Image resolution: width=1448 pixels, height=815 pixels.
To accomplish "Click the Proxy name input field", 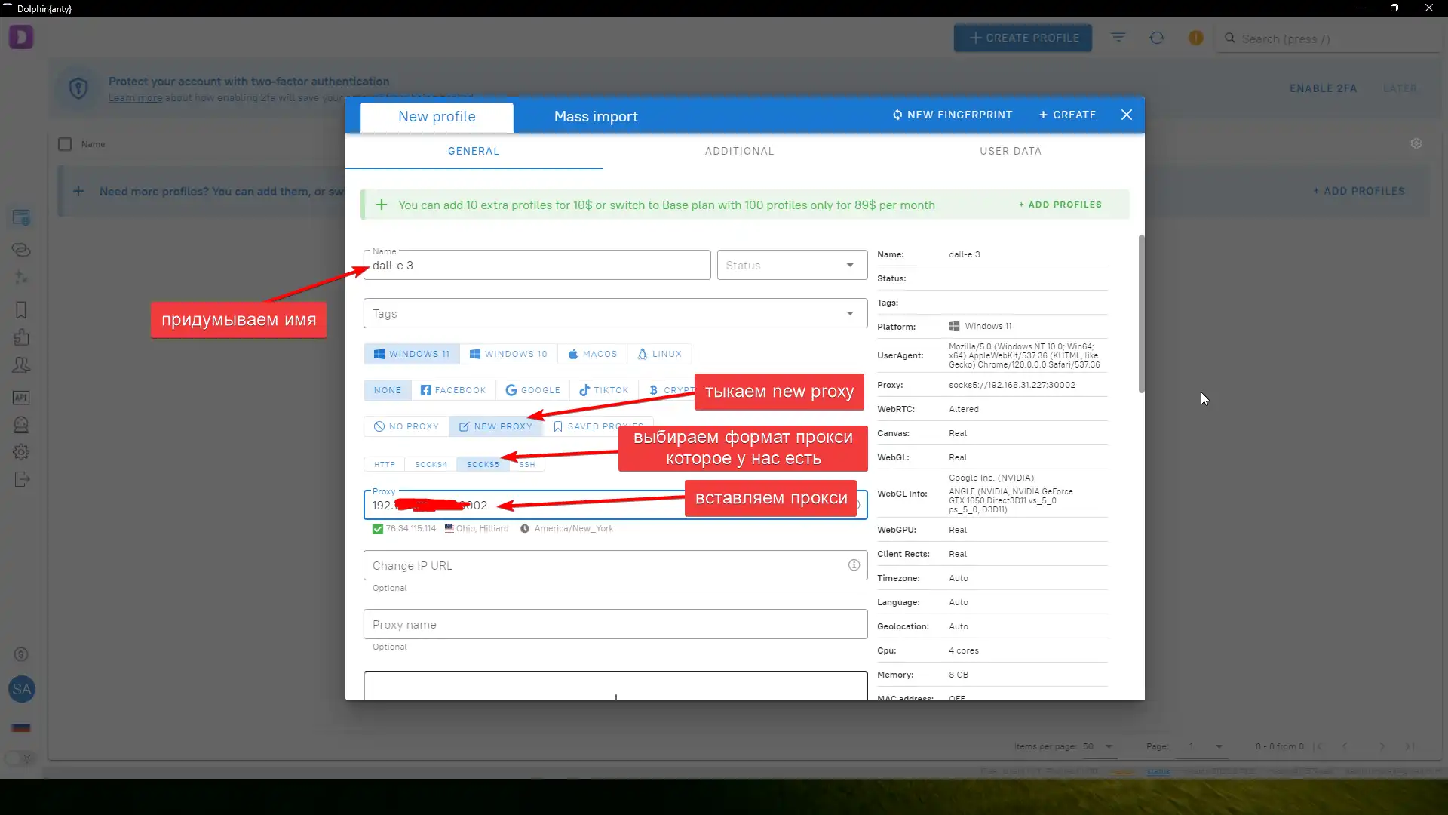I will [x=615, y=624].
